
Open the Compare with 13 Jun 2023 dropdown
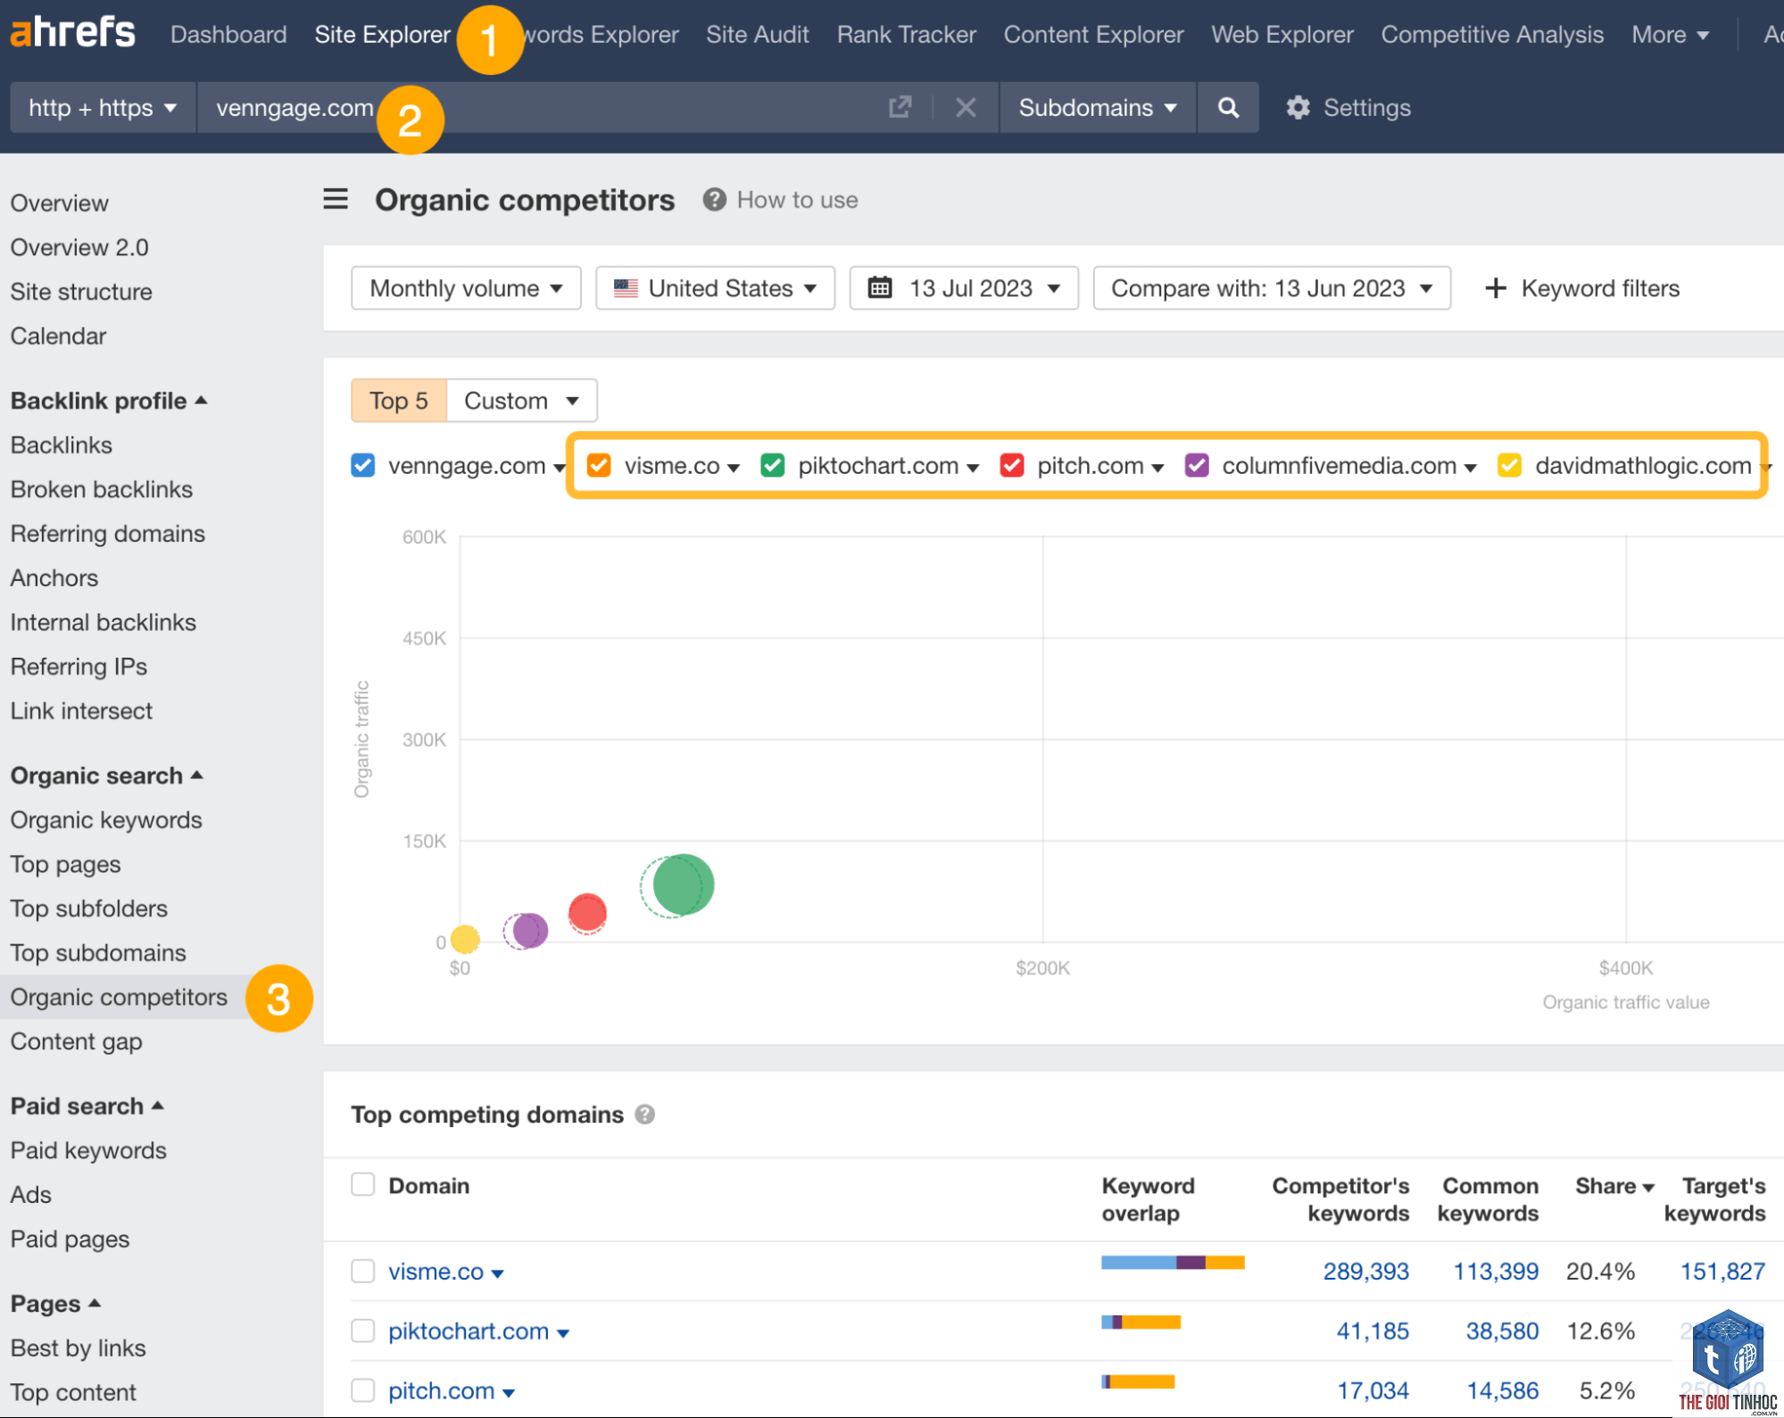click(1272, 287)
